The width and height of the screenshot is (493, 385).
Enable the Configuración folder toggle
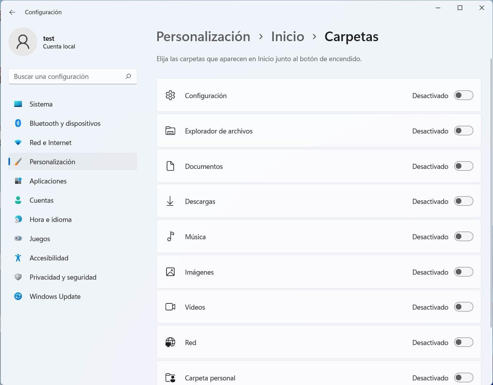coord(463,95)
